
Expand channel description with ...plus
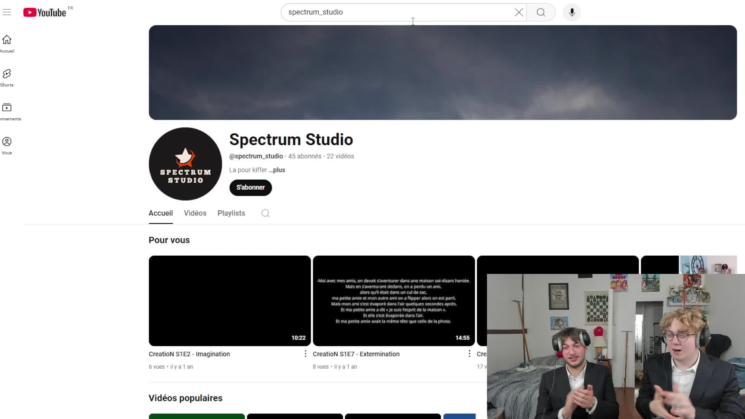tap(277, 170)
